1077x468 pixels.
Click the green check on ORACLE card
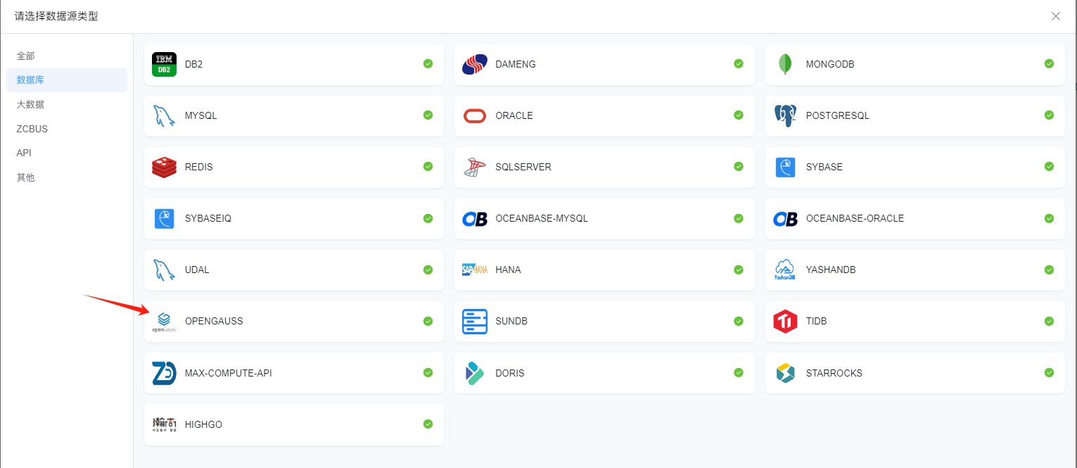739,115
